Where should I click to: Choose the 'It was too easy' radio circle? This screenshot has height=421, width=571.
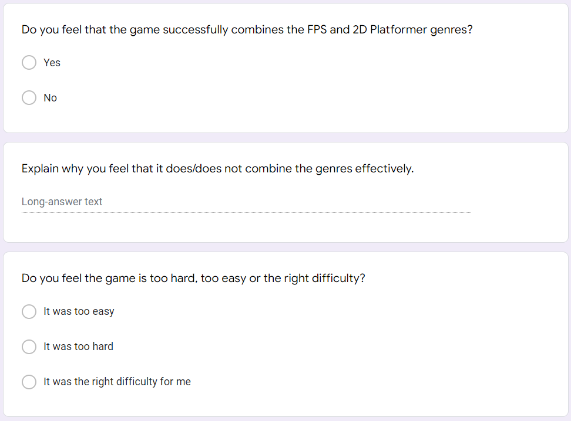[29, 311]
